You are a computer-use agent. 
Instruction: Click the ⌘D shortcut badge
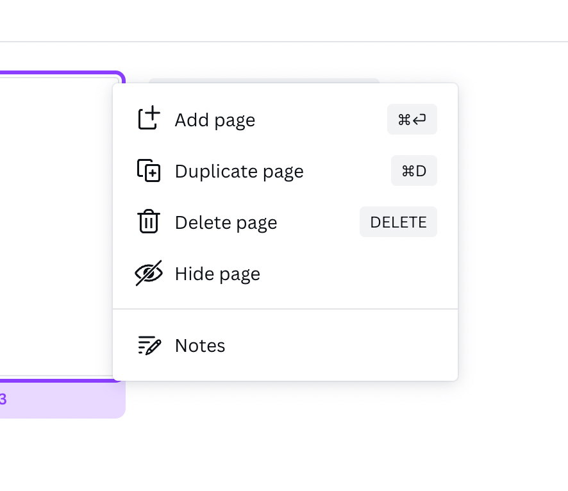coord(413,171)
